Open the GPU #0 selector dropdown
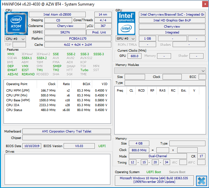 coord(126,39)
